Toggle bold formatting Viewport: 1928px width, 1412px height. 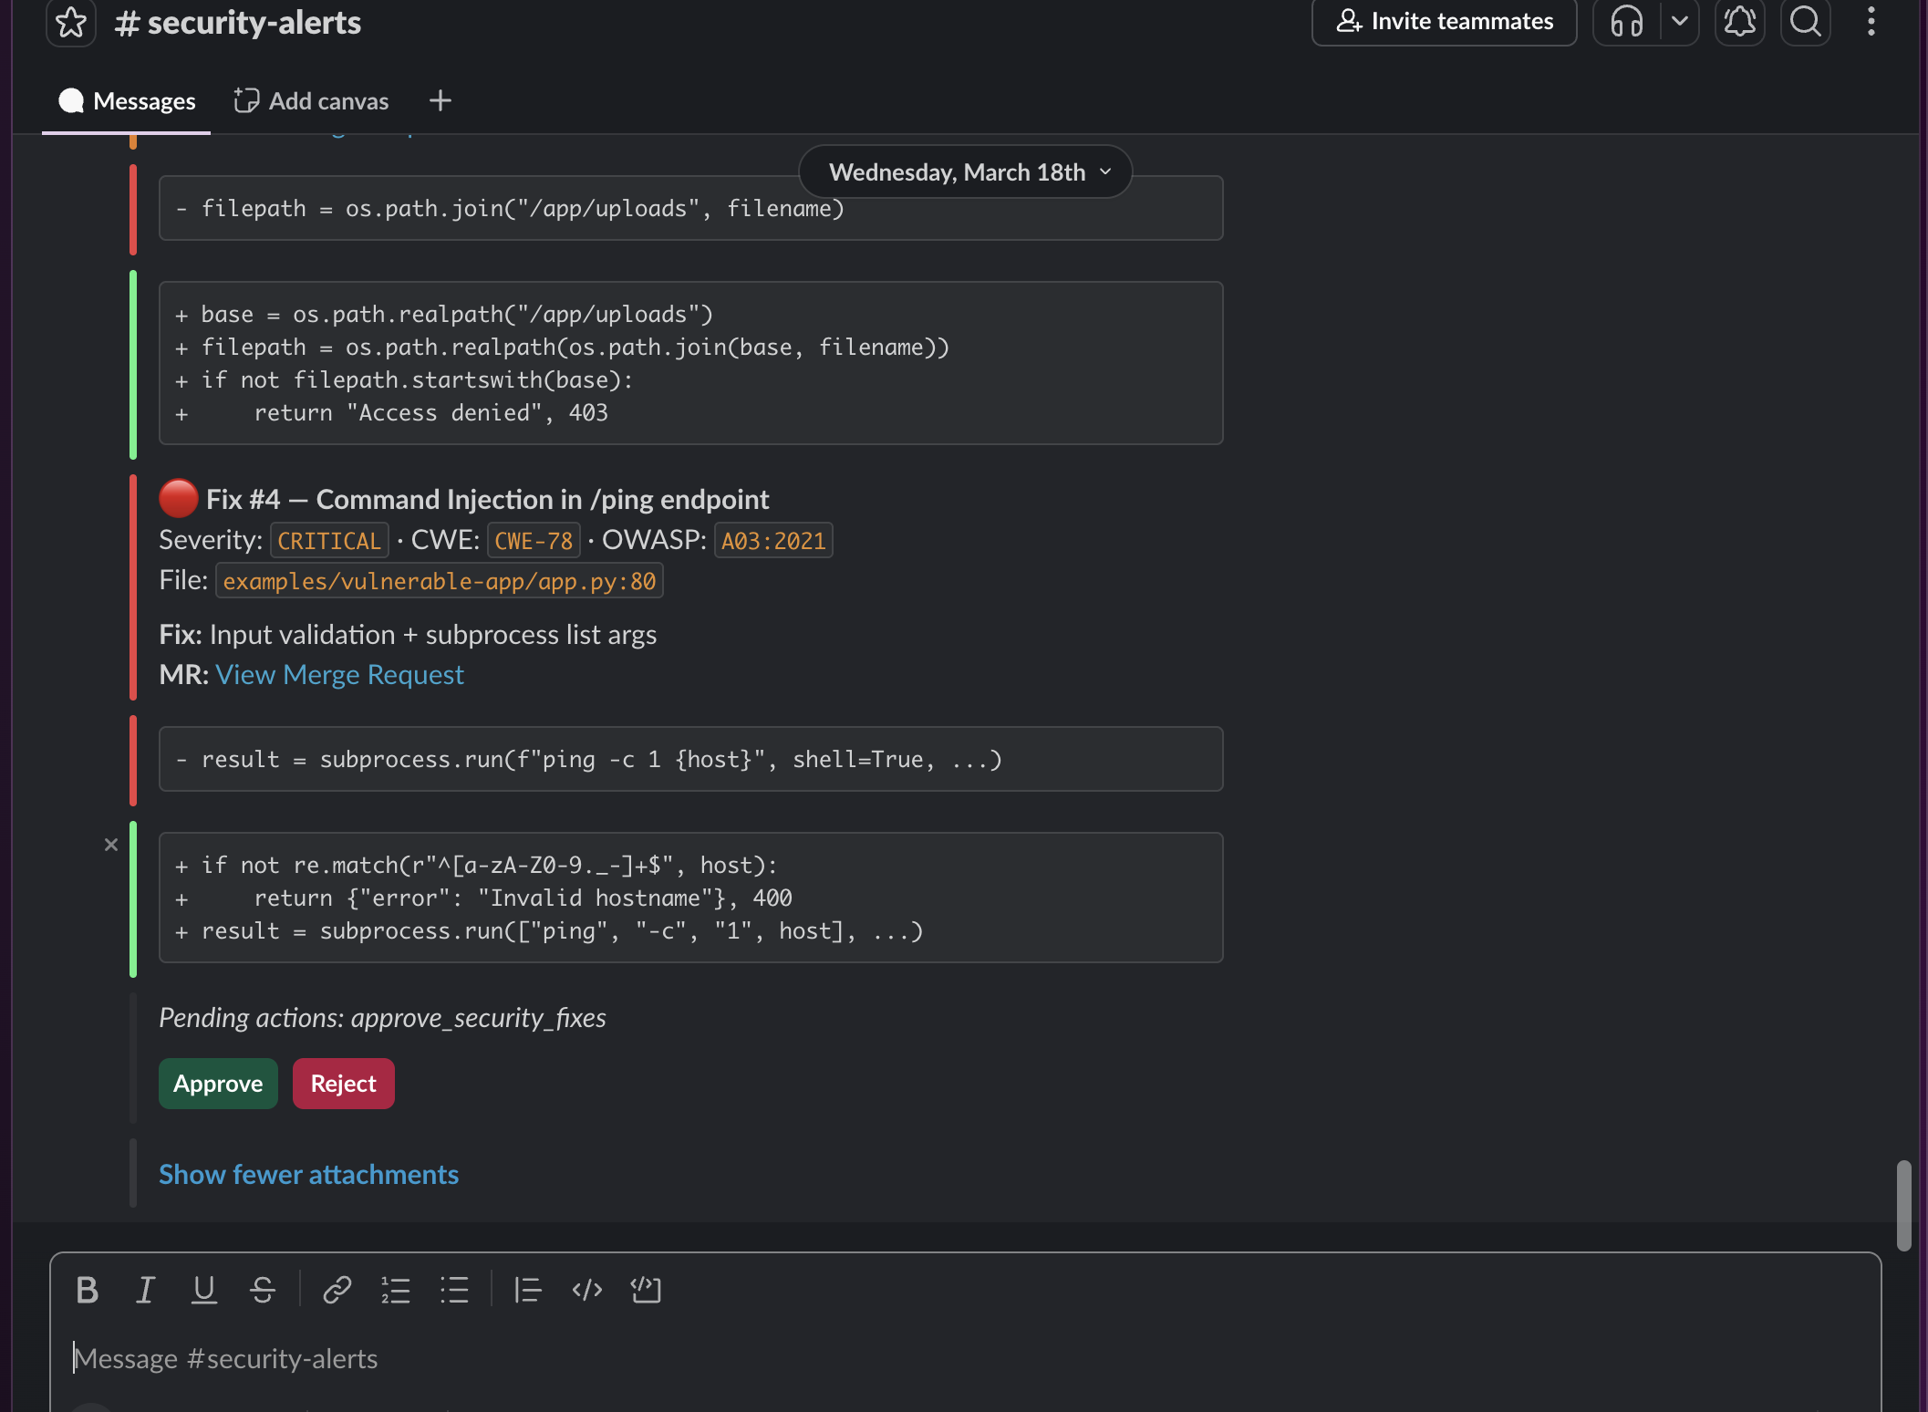[87, 1290]
